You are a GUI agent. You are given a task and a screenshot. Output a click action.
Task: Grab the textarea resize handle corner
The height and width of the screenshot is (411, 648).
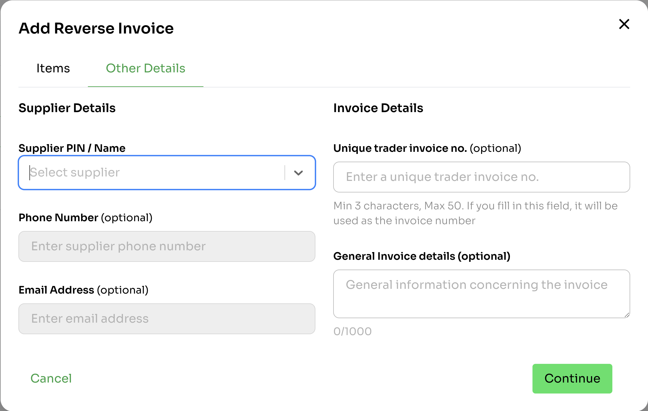coord(627,315)
